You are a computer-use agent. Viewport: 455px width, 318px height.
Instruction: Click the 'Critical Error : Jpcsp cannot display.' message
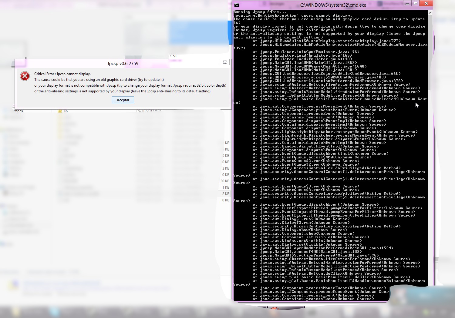pyautogui.click(x=62, y=74)
